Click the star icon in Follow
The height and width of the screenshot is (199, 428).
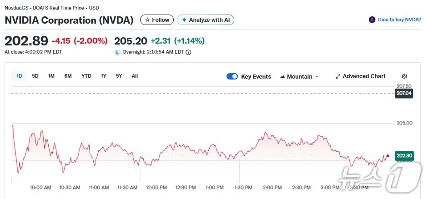click(x=147, y=20)
